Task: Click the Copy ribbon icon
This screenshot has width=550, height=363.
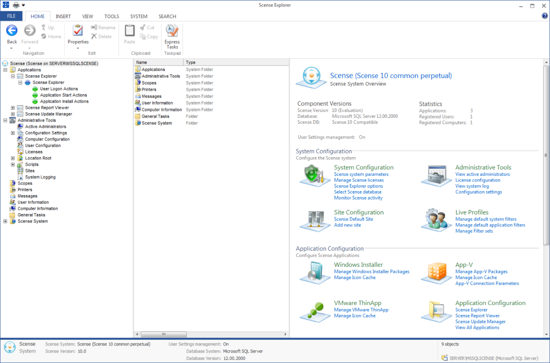Action: tap(143, 36)
